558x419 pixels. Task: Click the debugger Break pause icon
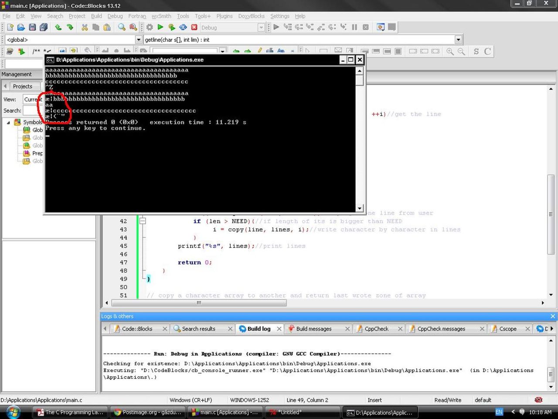coord(354,27)
